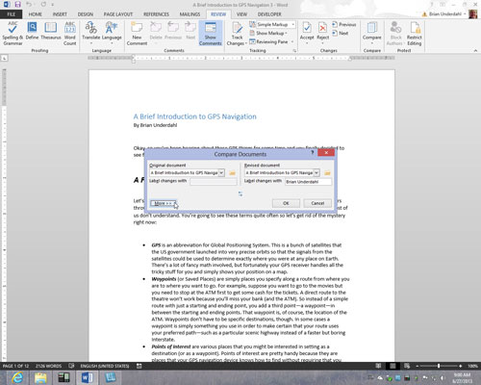Switch to the DEVELOPER tab
481x385 pixels.
pos(269,14)
